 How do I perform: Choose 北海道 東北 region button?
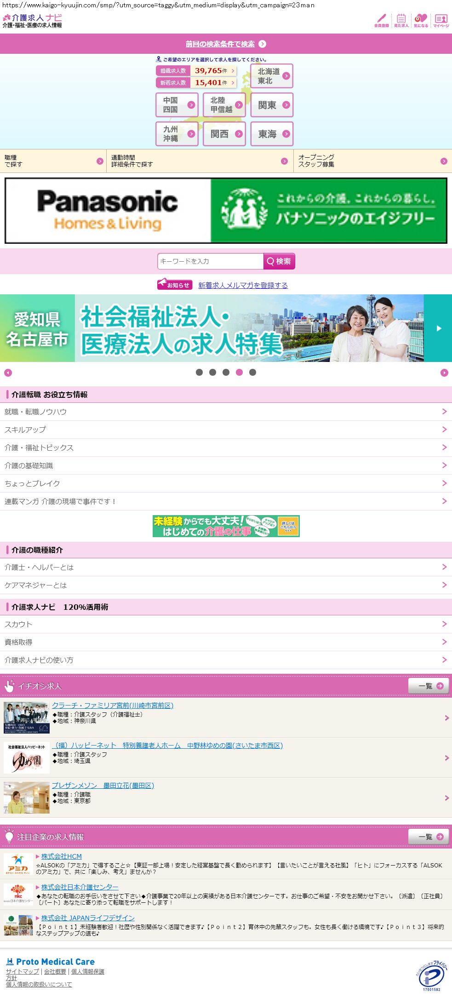pyautogui.click(x=272, y=76)
